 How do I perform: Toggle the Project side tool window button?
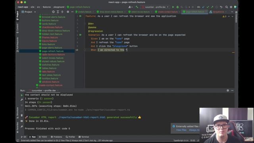tap(17, 15)
